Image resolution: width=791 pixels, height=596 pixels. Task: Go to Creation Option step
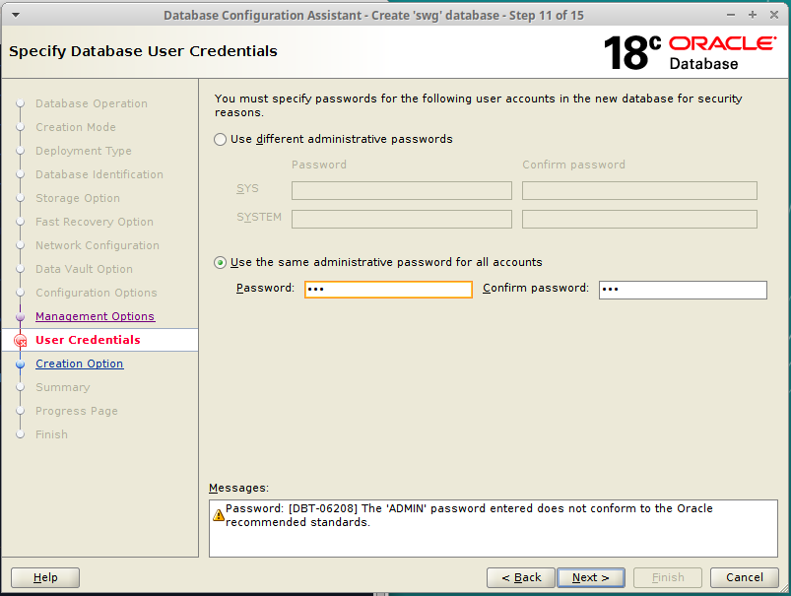79,364
